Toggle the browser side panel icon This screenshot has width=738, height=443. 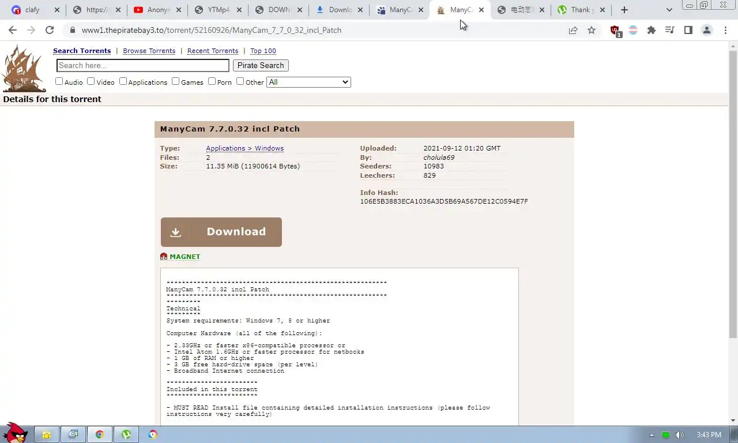pos(688,30)
